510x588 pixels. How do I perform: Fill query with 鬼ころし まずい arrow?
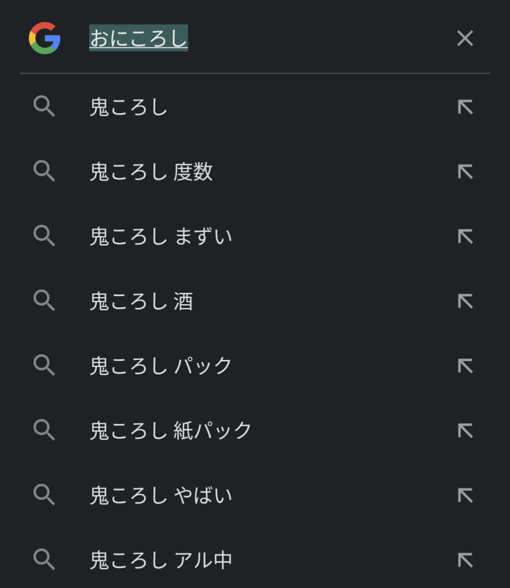coord(466,236)
